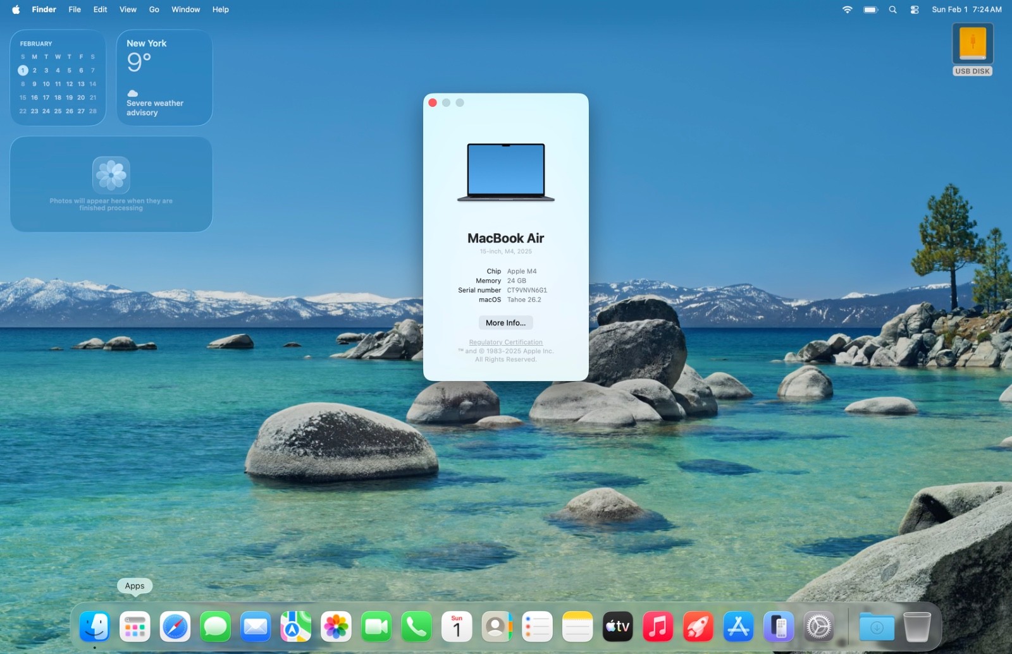Screen dimensions: 1012x654
Task: Open the Apple menu
Action: coord(16,9)
